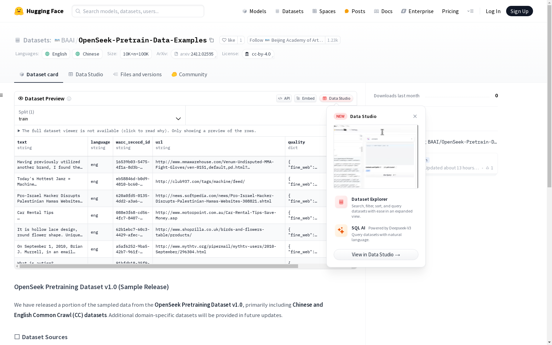Viewport: 552px width, 345px height.
Task: Select the SQL AI option
Action: (x=376, y=234)
